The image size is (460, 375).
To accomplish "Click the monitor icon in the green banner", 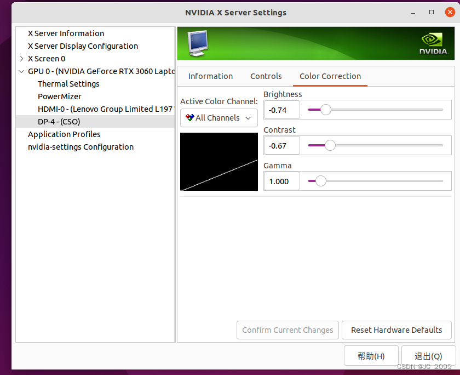I will [x=198, y=43].
